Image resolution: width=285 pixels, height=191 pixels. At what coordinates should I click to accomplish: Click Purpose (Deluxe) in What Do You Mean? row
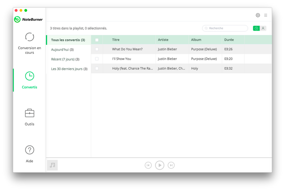(204, 49)
